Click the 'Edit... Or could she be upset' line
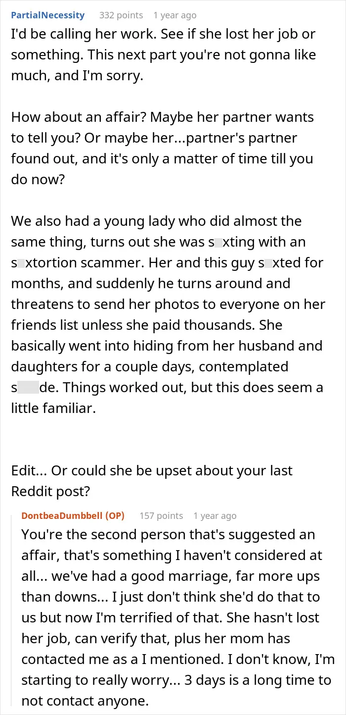 click(152, 470)
